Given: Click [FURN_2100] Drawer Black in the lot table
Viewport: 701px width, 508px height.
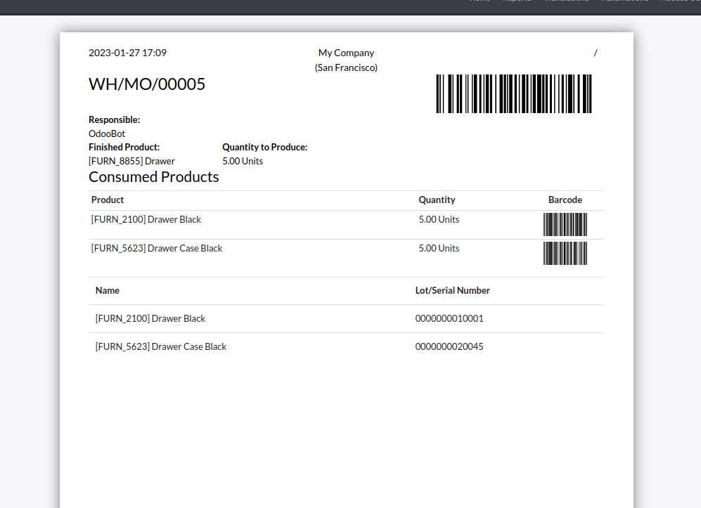Looking at the screenshot, I should [150, 318].
